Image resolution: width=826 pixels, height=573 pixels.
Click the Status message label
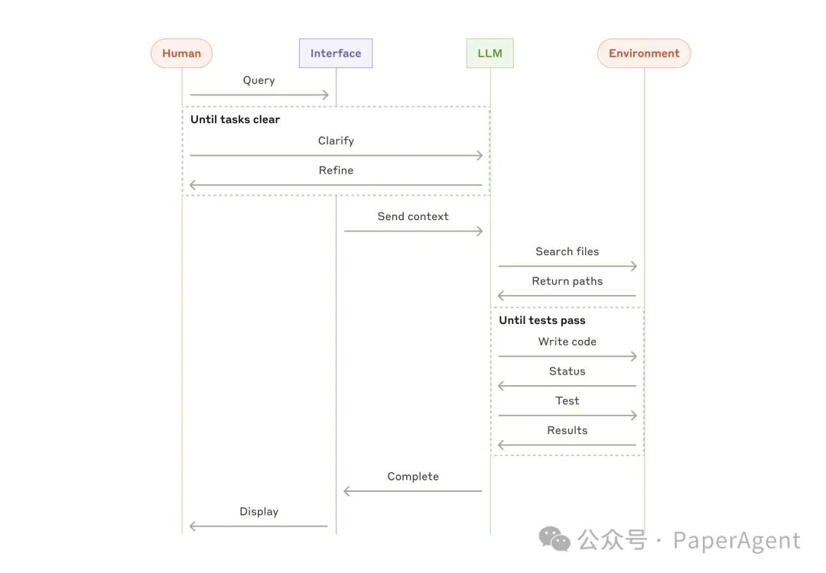click(x=567, y=371)
